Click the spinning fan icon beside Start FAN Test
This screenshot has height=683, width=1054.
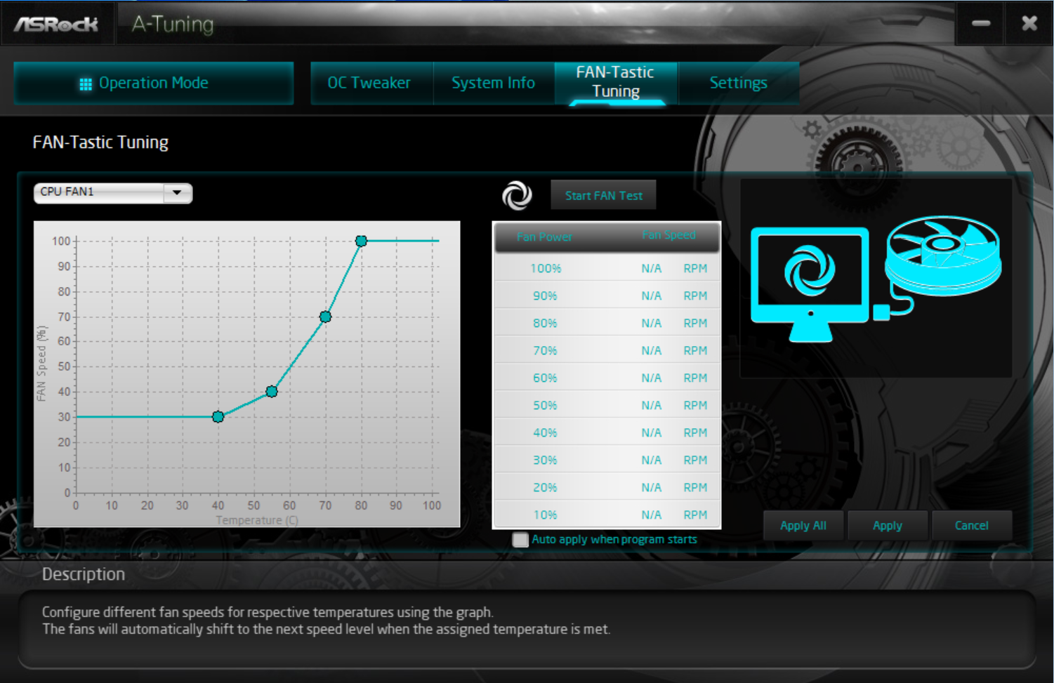click(518, 195)
